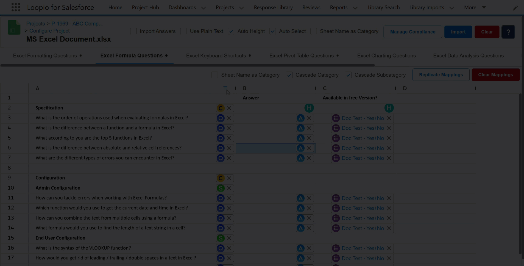
Task: Enable the Use Plain Text checkbox
Action: pos(183,31)
